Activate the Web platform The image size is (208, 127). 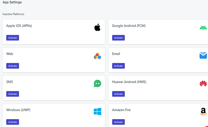(x=13, y=66)
